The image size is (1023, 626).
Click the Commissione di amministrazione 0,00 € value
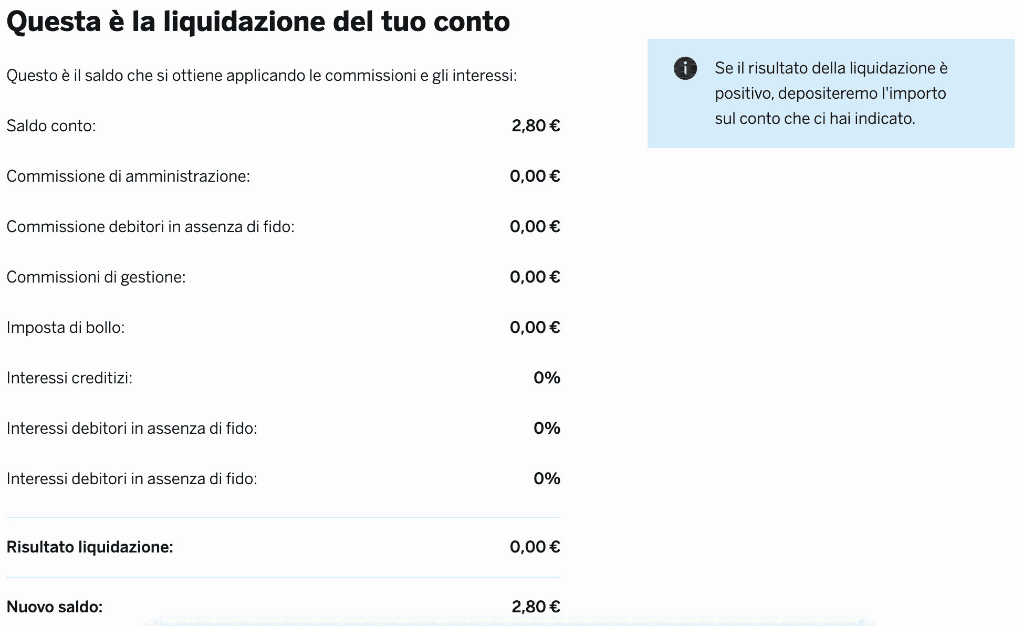tap(535, 176)
